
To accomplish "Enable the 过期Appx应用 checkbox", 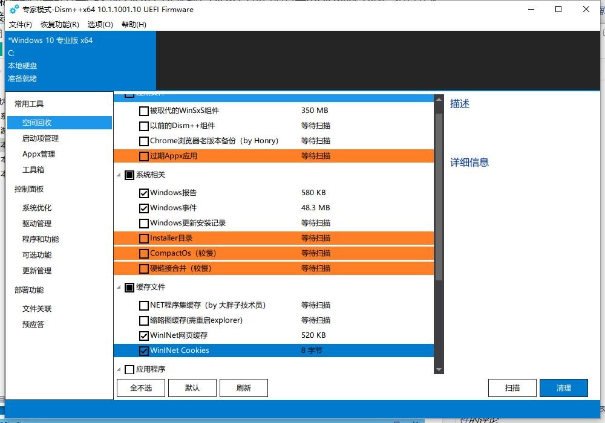I will (143, 156).
